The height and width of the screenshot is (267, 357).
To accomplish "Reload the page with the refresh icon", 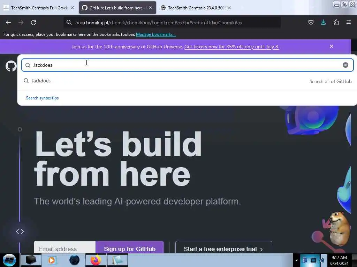I will tap(33, 23).
